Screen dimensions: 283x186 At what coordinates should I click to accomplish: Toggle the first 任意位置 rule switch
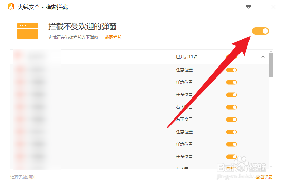pyautogui.click(x=232, y=70)
